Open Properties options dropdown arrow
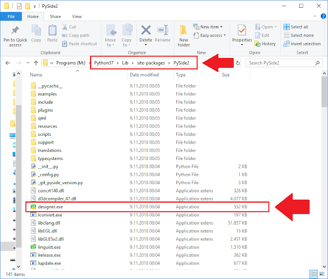This screenshot has height=279, width=328. coord(242,45)
